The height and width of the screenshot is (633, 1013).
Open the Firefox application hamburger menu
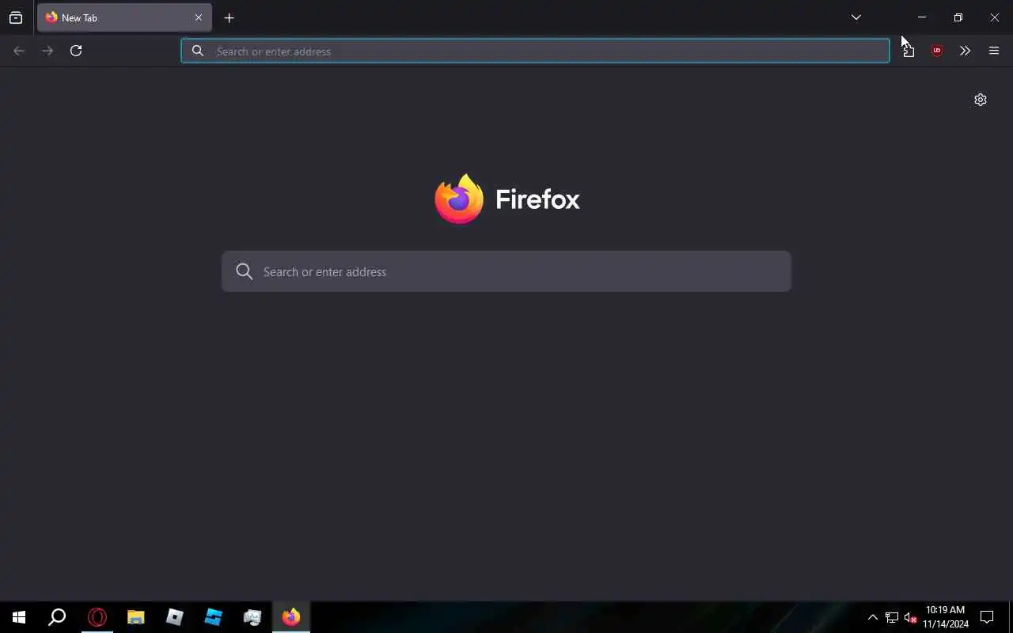tap(994, 51)
